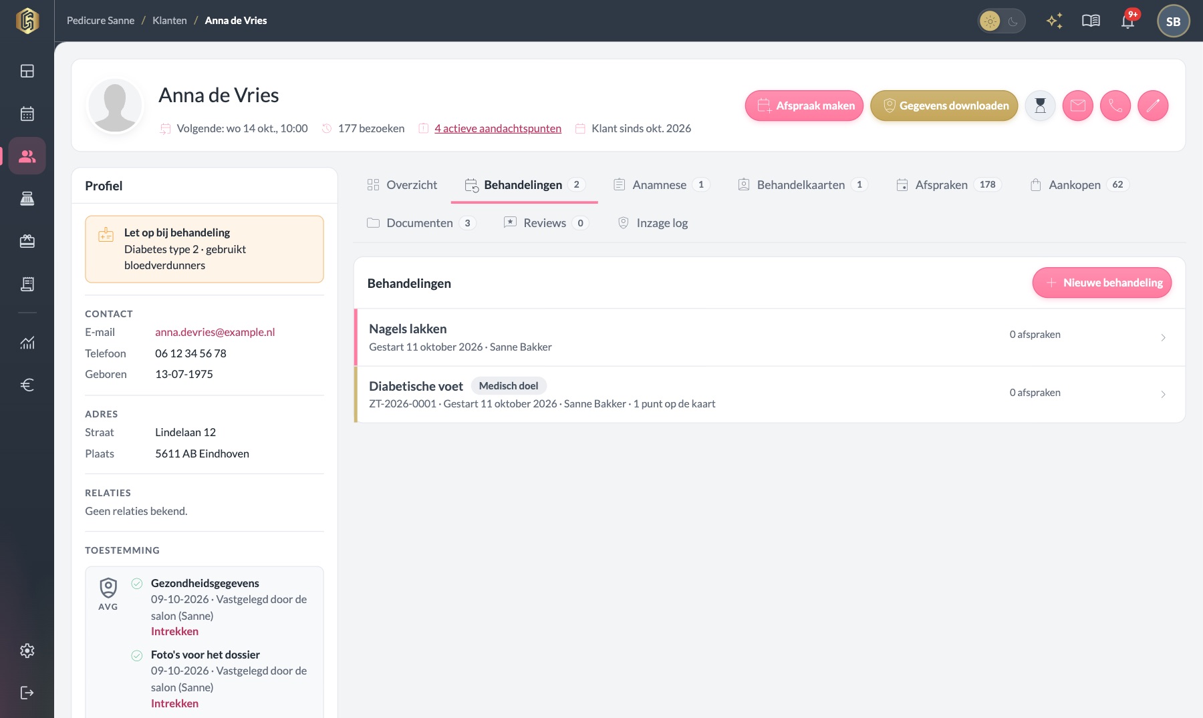Click the logout icon in sidebar
This screenshot has width=1203, height=718.
27,693
